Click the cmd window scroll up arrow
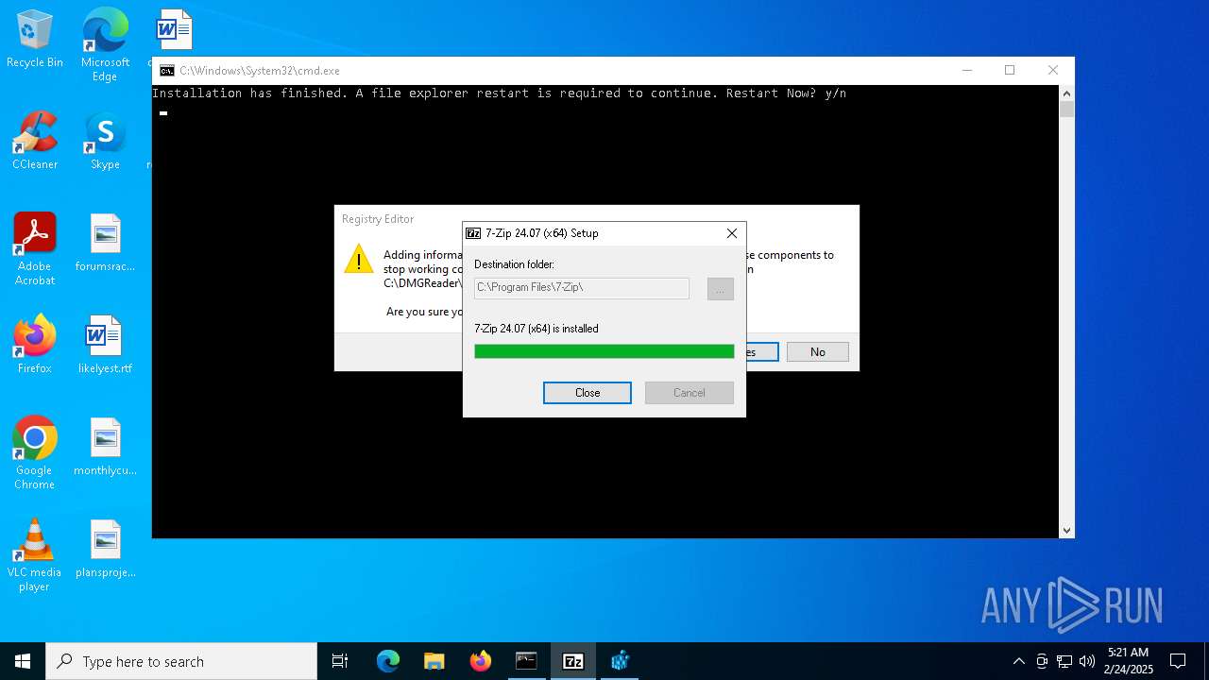This screenshot has height=680, width=1209. (x=1067, y=93)
